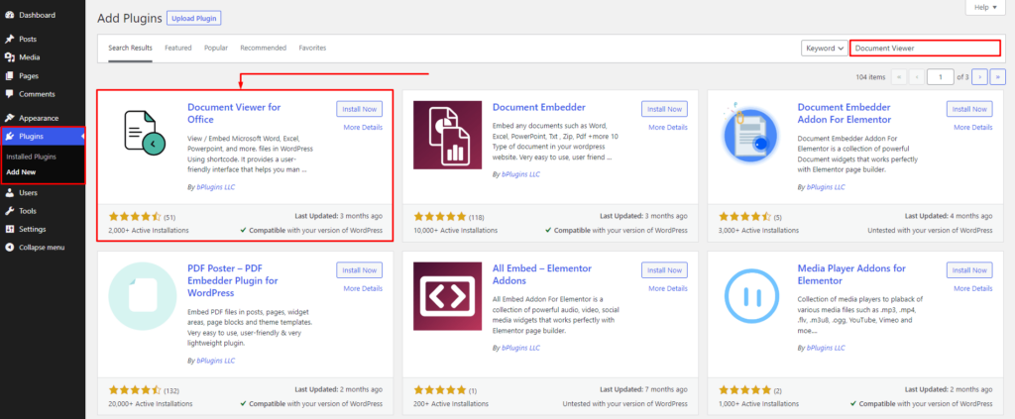Click the Collapse menu arrow icon
This screenshot has height=419, width=1015.
click(10, 247)
